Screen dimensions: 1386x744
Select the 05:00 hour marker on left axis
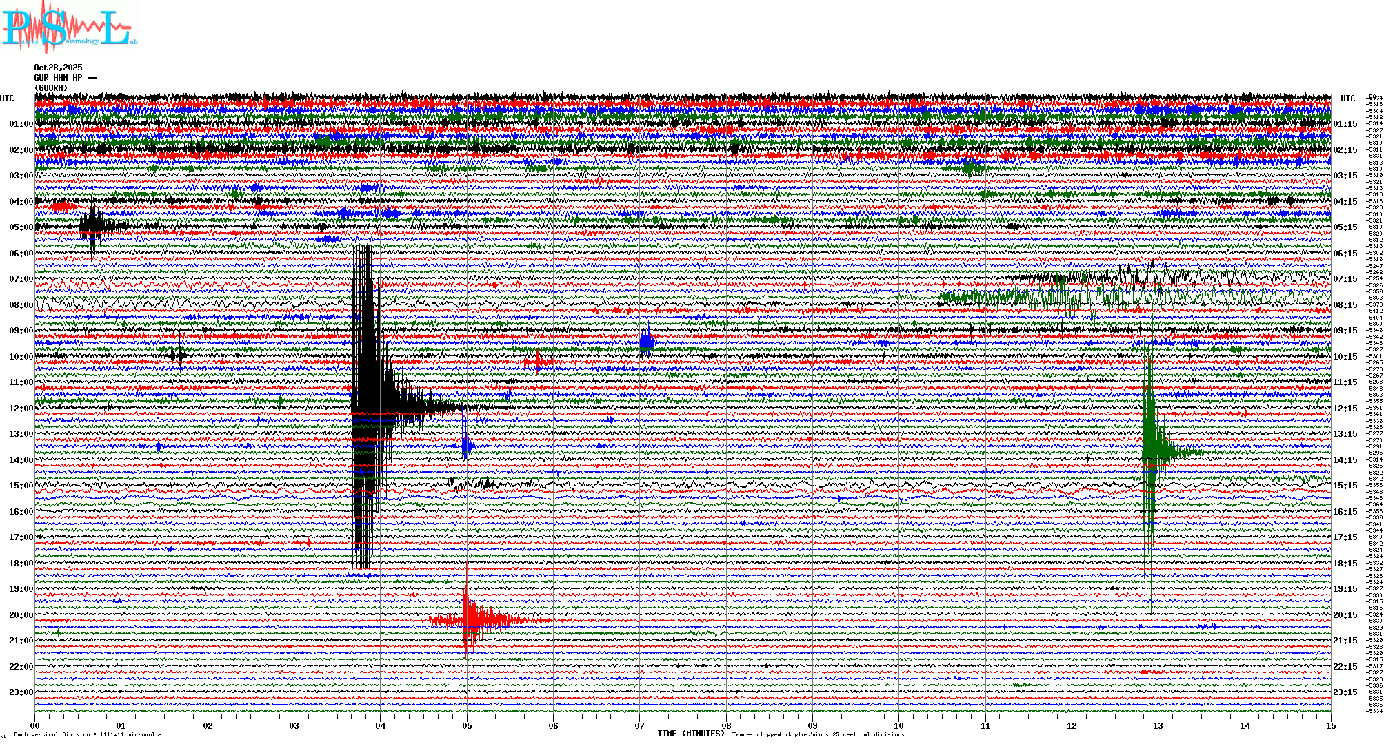coord(21,227)
